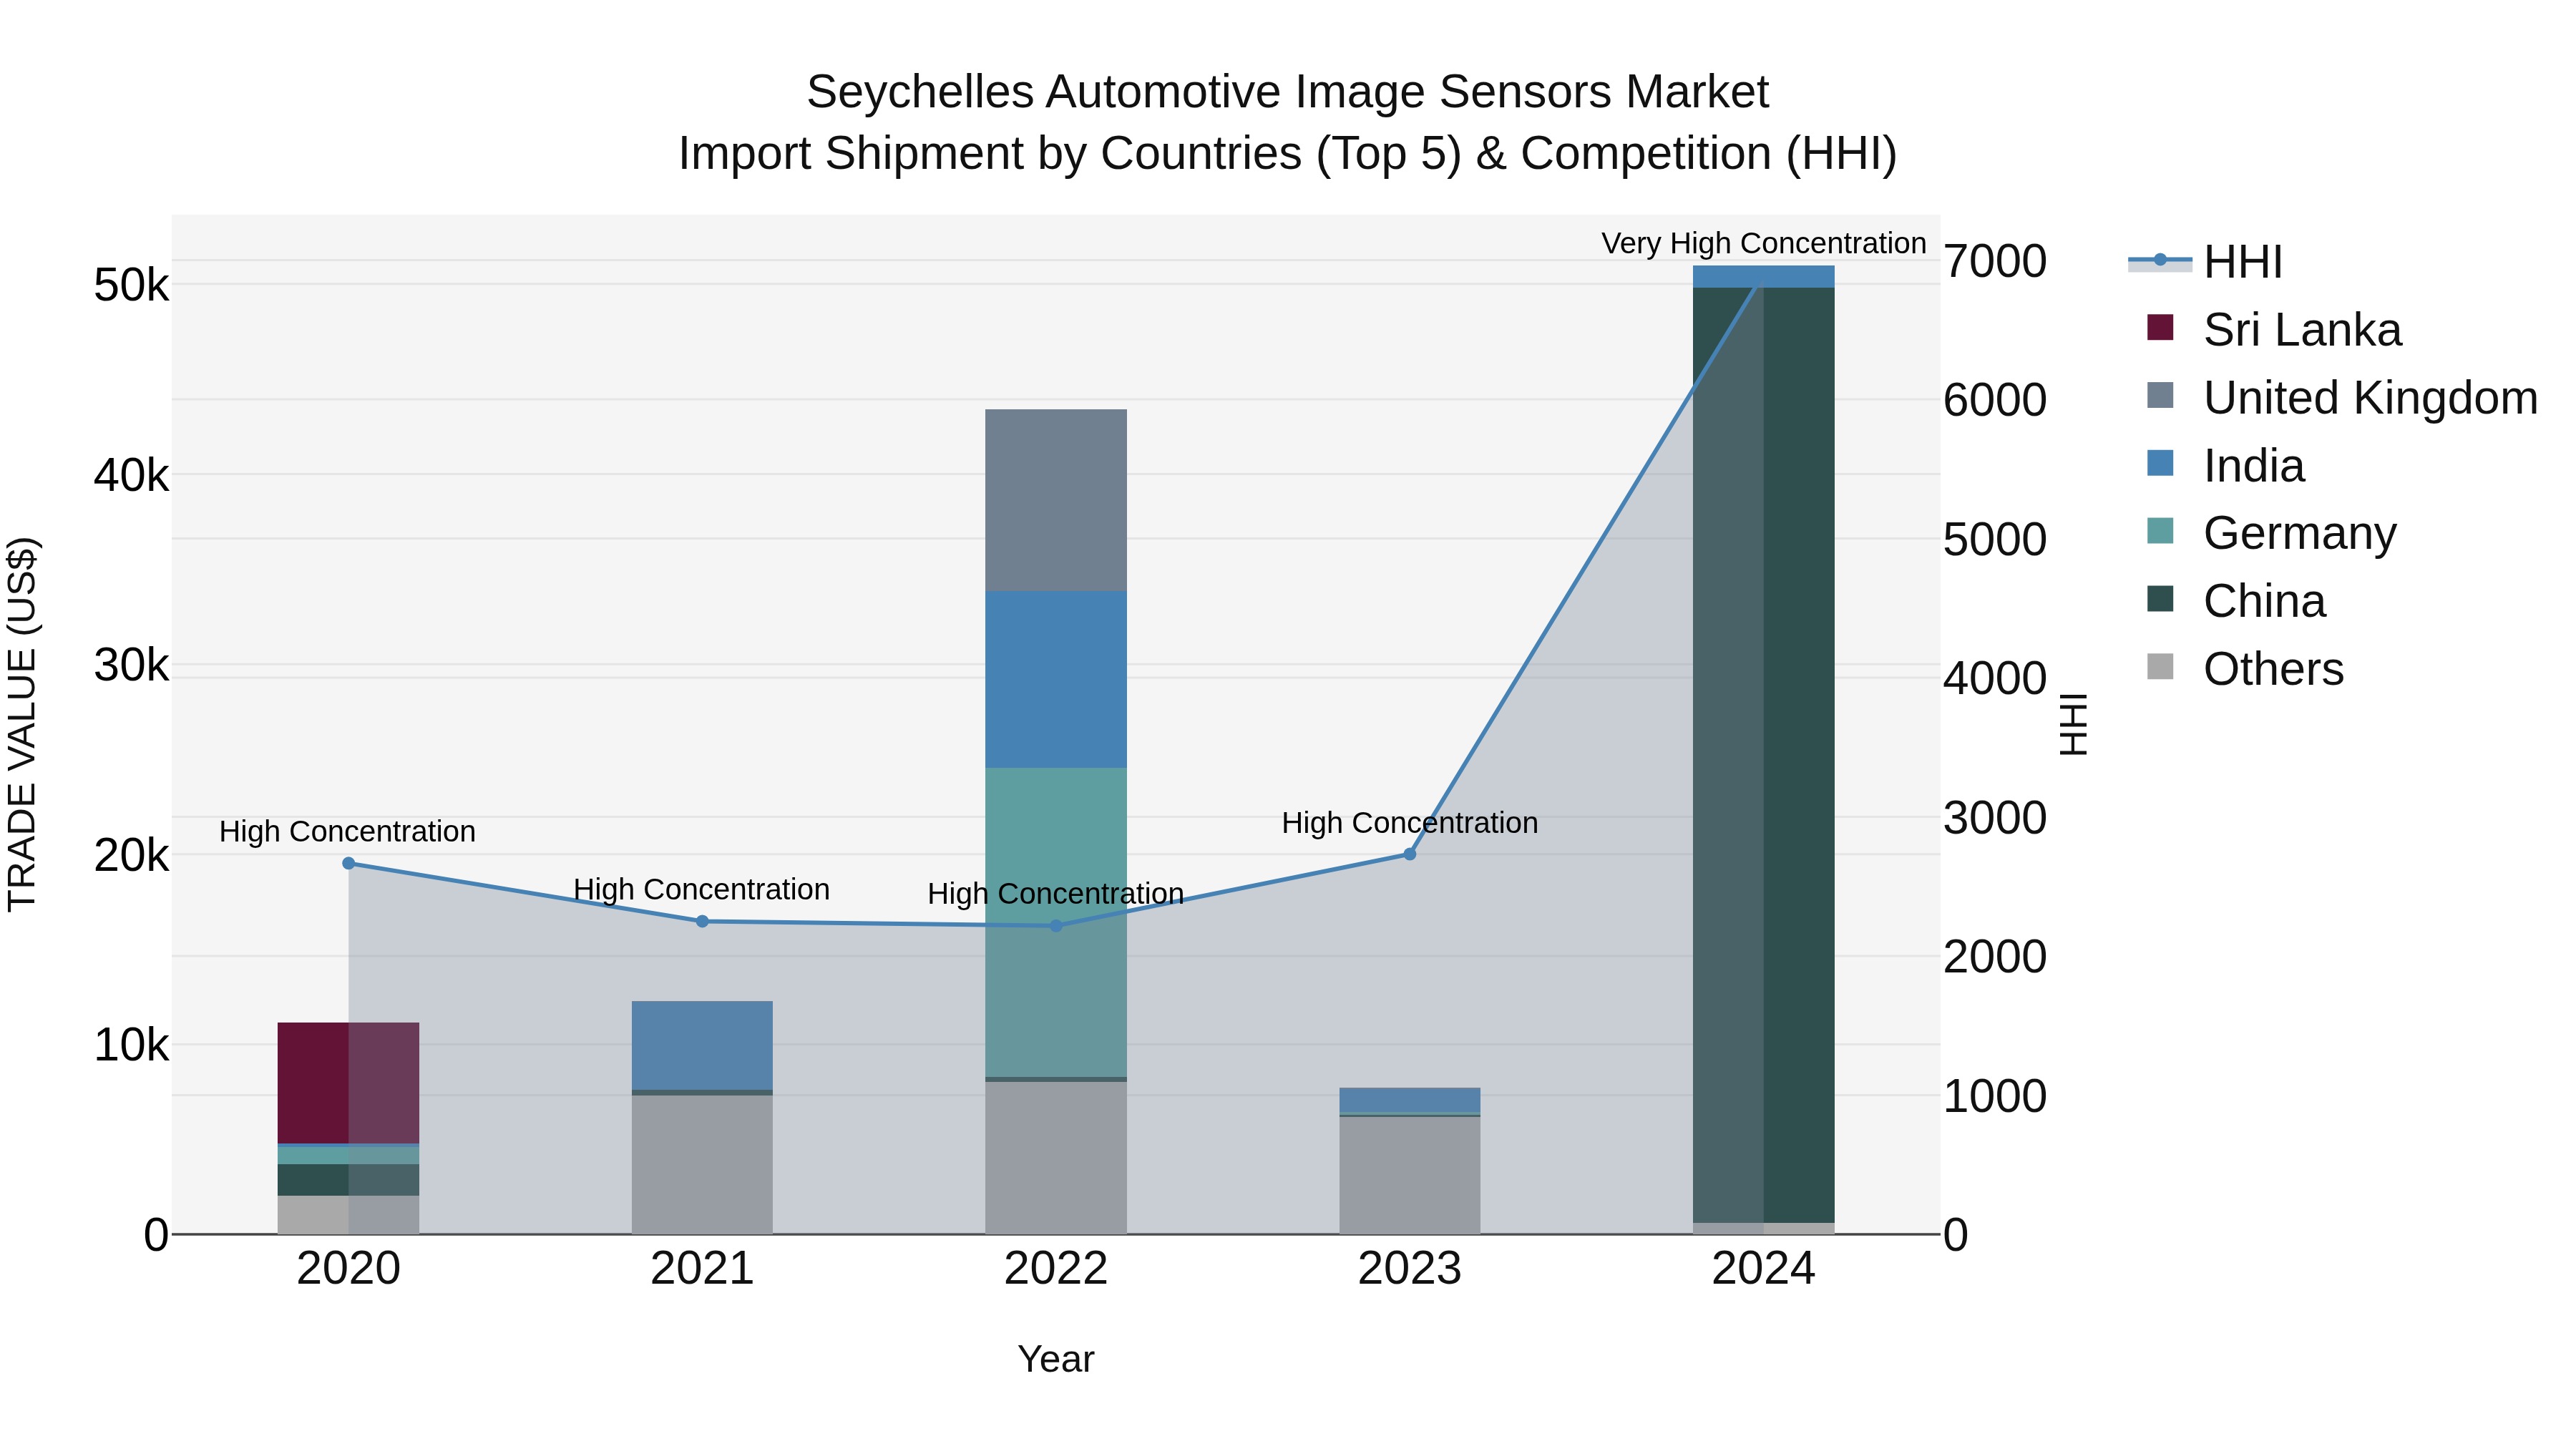Click the HHI data point for 2020
2576x1449 pixels.
tap(348, 863)
